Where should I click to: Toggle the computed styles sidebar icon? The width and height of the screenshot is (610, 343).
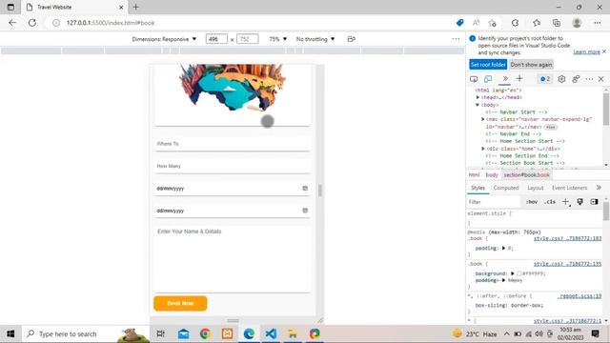coord(594,202)
